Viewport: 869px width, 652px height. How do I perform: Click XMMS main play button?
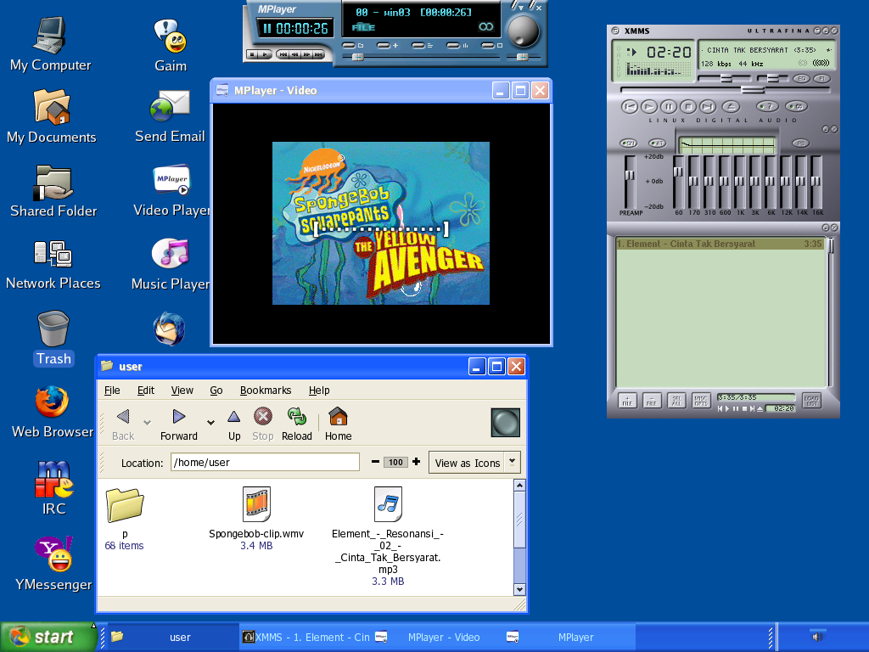click(649, 106)
